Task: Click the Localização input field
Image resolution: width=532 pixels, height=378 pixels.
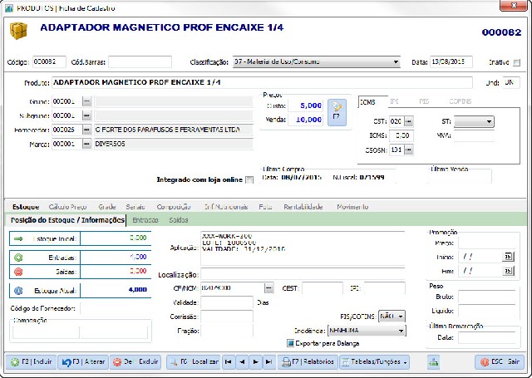Action: coord(303,274)
